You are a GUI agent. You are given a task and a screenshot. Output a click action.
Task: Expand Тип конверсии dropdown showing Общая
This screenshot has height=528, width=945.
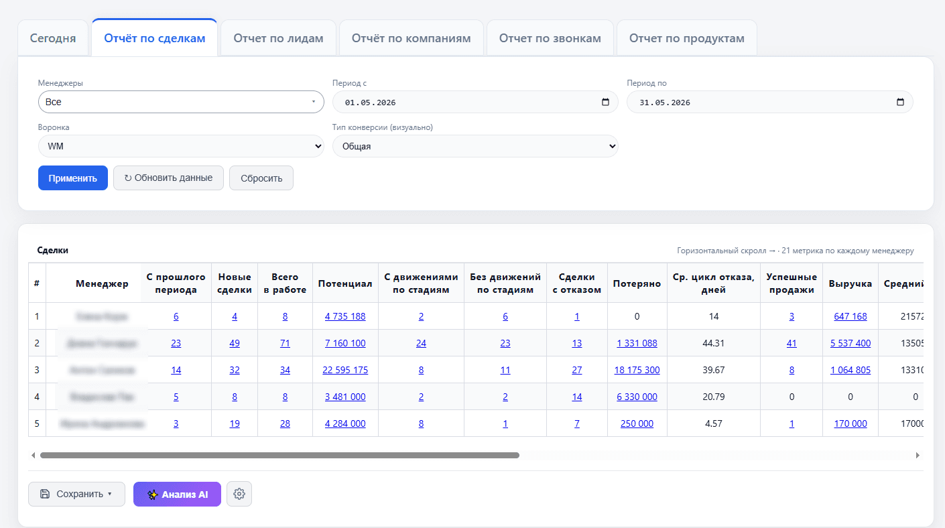point(475,146)
